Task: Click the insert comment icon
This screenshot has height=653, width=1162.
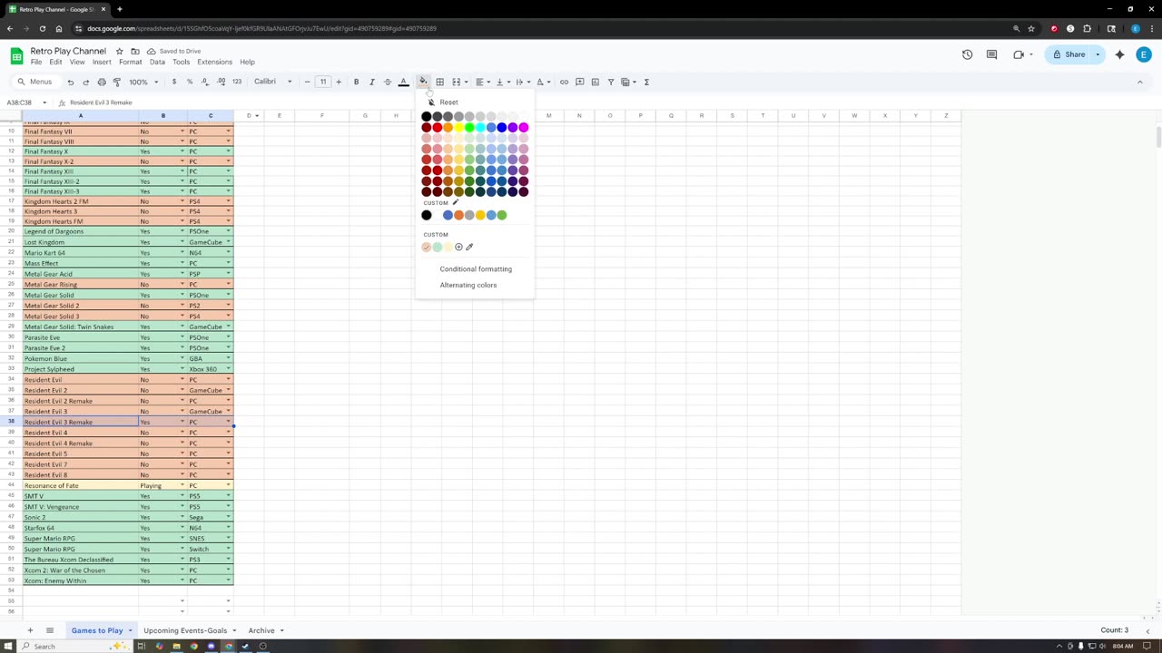Action: tap(579, 82)
